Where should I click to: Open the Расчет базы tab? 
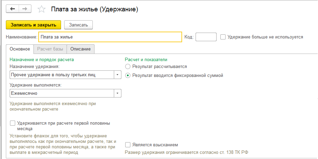(x=50, y=49)
